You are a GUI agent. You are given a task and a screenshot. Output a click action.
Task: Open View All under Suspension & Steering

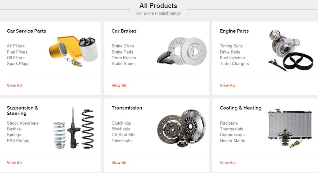click(x=14, y=163)
